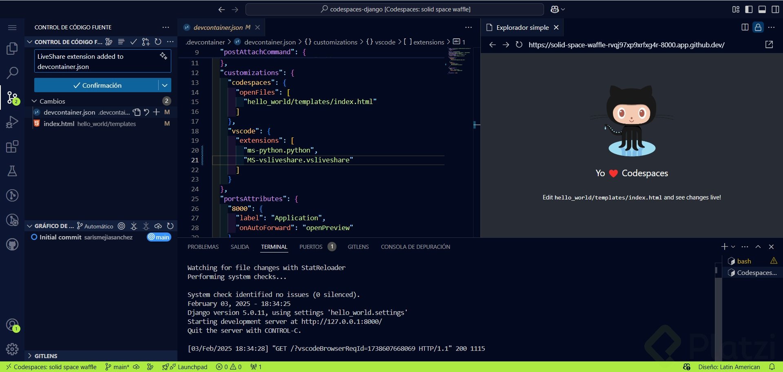Open the Testing flask icon view
783x372 pixels.
click(12, 171)
